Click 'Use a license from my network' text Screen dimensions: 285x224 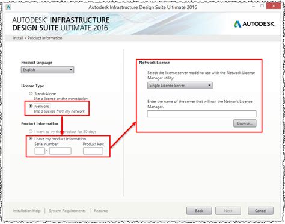point(59,111)
